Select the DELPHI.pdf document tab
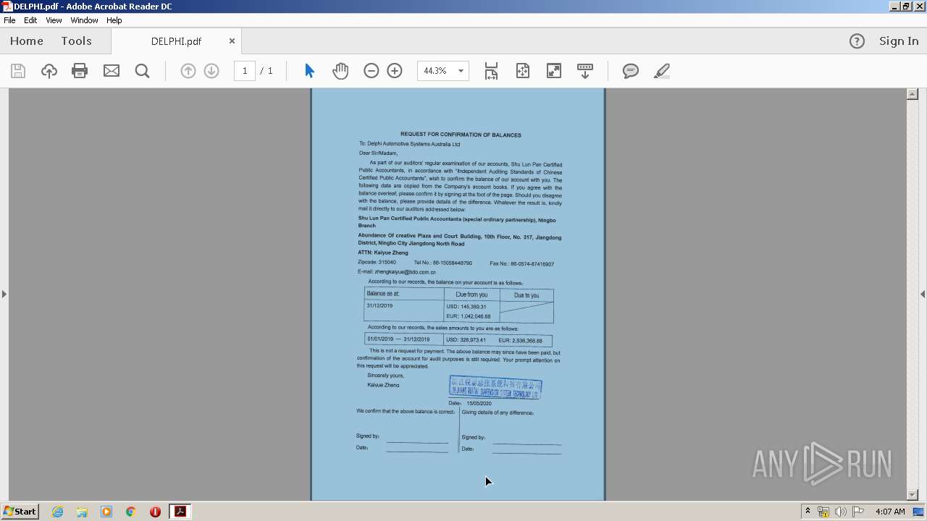Viewport: 927px width, 521px height. coord(176,41)
